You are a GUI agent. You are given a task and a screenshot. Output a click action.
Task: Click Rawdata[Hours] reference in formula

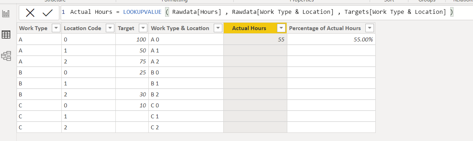pos(197,12)
